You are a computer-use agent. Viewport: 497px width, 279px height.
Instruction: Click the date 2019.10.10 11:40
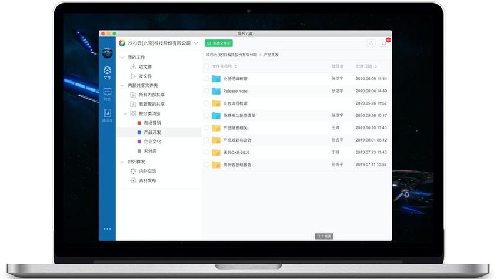click(371, 127)
